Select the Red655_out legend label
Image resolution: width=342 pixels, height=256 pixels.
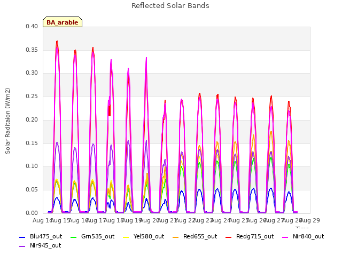click(x=200, y=236)
